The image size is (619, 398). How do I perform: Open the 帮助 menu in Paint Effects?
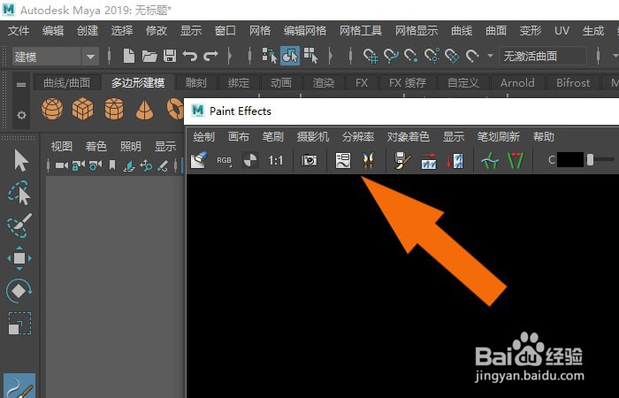[x=544, y=136]
